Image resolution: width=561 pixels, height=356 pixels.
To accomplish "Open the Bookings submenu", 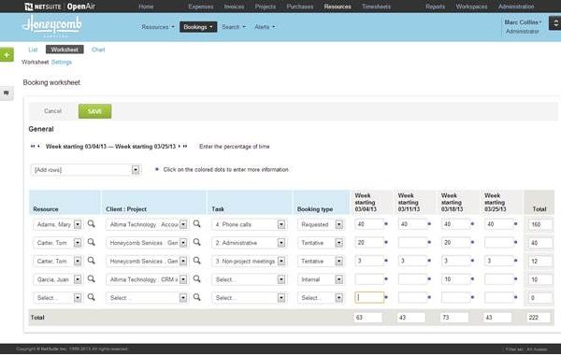I will [x=198, y=27].
